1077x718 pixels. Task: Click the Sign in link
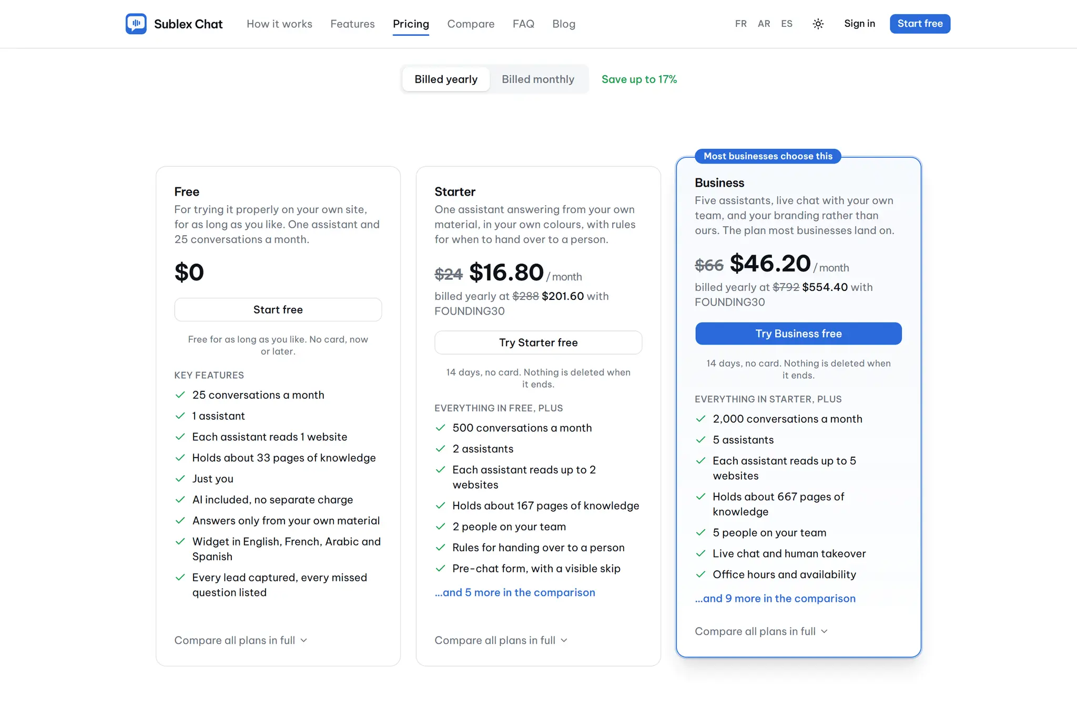(x=859, y=24)
